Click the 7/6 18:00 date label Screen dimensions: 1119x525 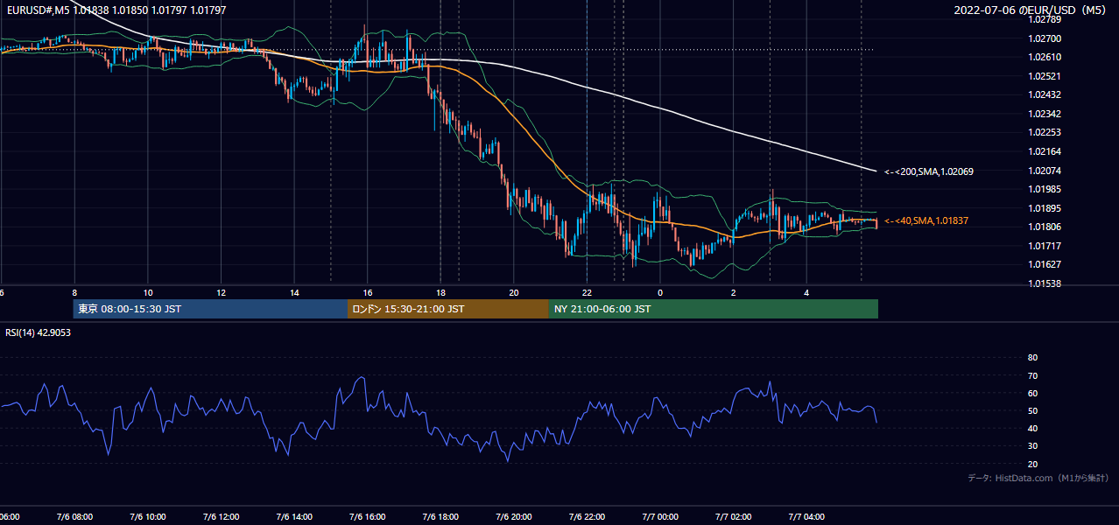440,517
